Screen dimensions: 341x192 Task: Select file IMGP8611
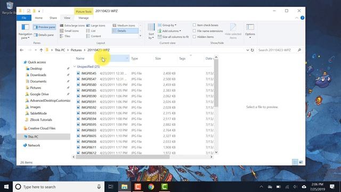tap(89, 147)
